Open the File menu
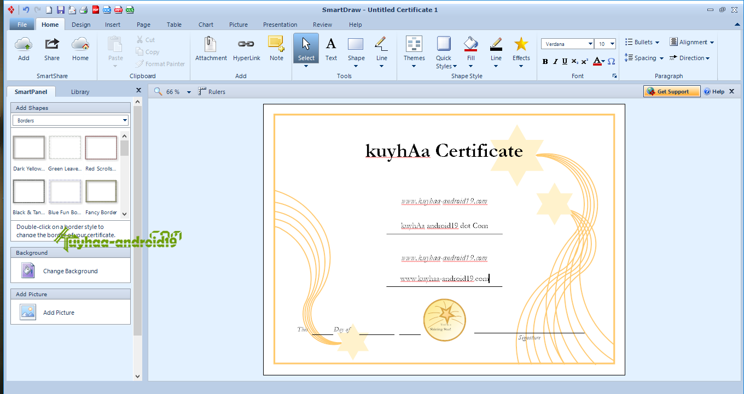Image resolution: width=744 pixels, height=394 pixels. pos(22,25)
